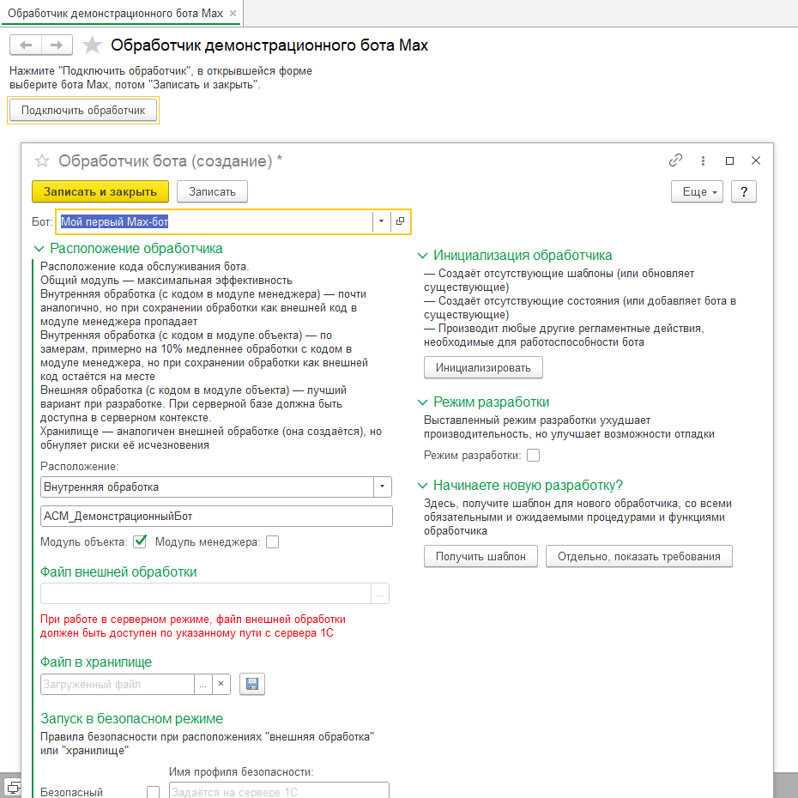Click Отдельно, показать требования button
798x798 pixels.
[x=638, y=556]
